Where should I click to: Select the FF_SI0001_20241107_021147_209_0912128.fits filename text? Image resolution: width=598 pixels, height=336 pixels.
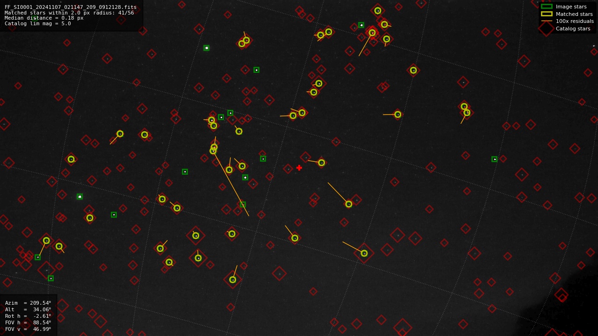tap(71, 7)
